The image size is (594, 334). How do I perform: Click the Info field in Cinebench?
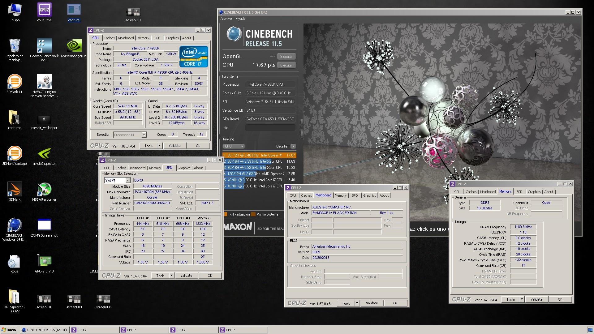coord(270,128)
